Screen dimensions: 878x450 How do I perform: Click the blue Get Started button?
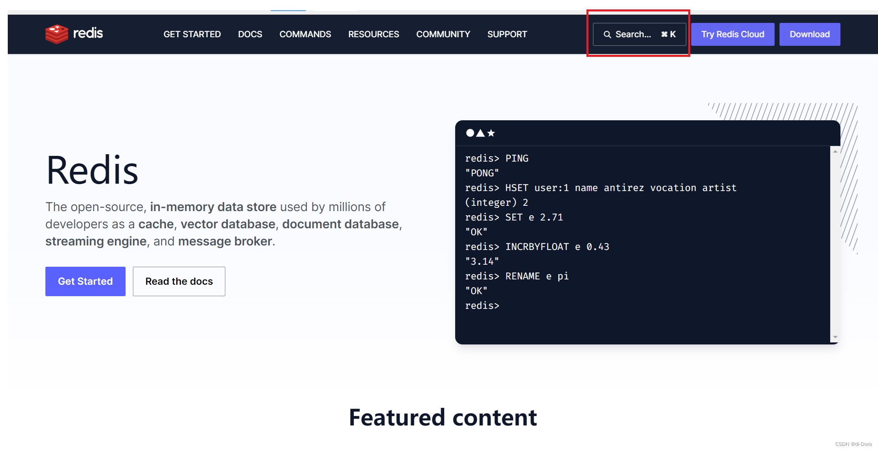(85, 281)
